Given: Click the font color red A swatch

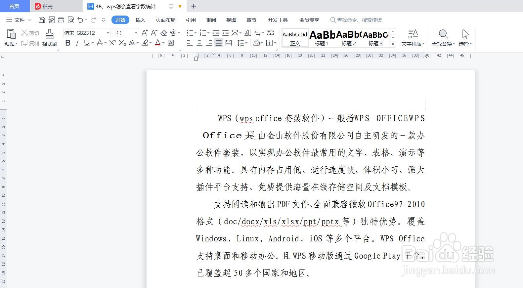Looking at the screenshot, I should pyautogui.click(x=158, y=43).
